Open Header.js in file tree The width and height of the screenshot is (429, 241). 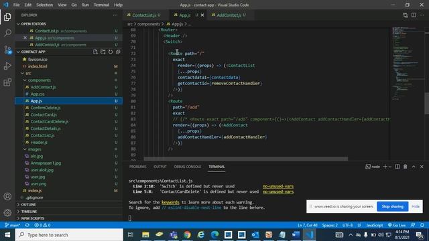39,143
